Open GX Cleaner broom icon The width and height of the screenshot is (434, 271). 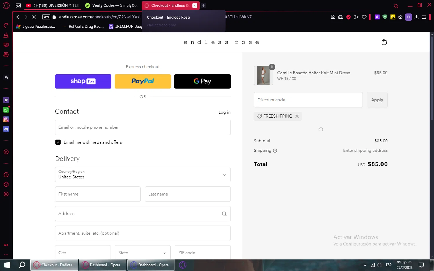6,35
